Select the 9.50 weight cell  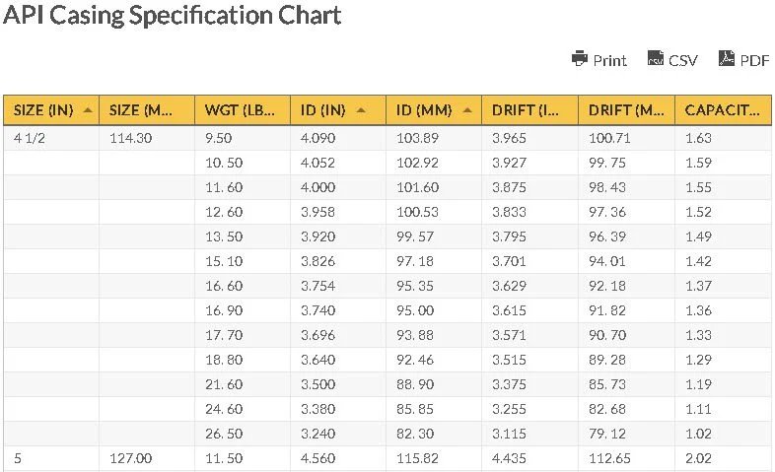(223, 138)
